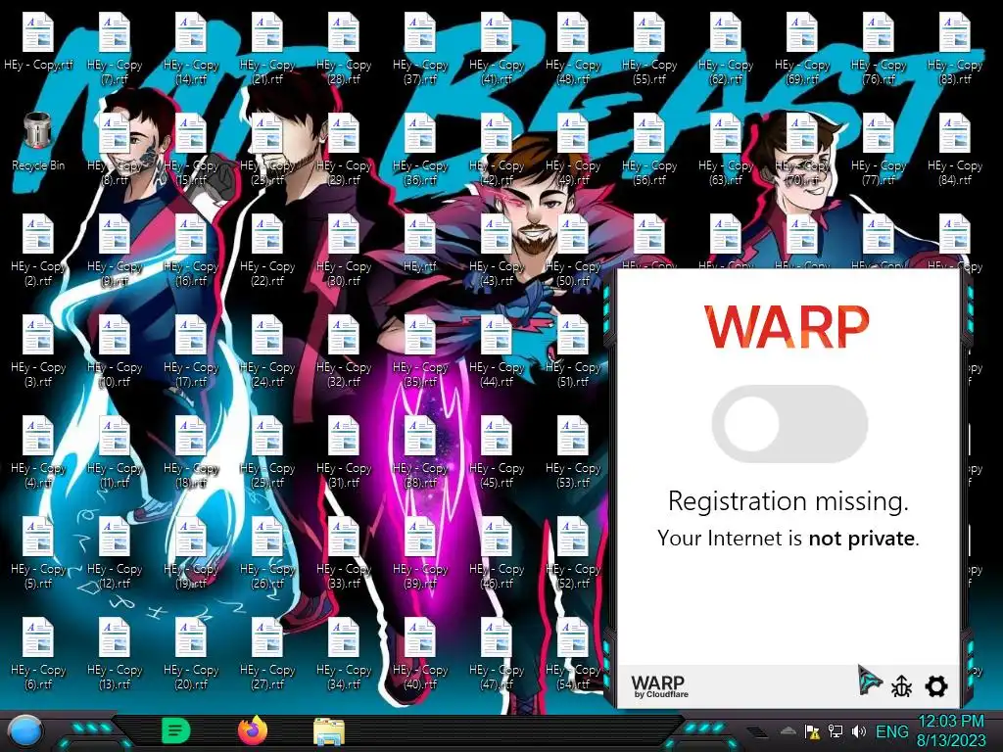Select HEy - Copy (63).rtf file
Image resolution: width=1003 pixels, height=752 pixels.
(726, 149)
